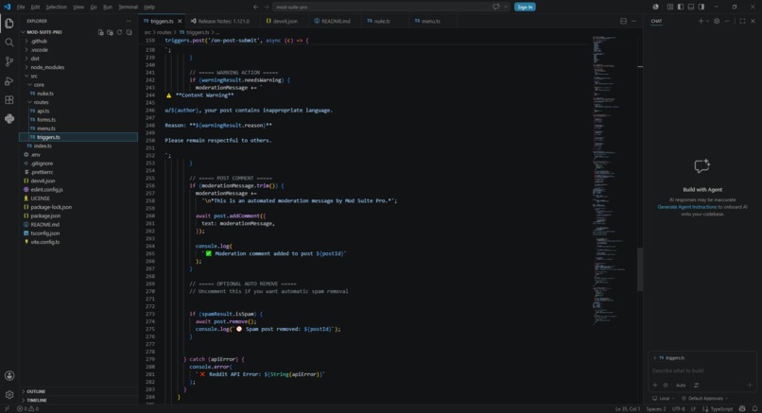
Task: Open notifications bell in status bar
Action: point(754,408)
